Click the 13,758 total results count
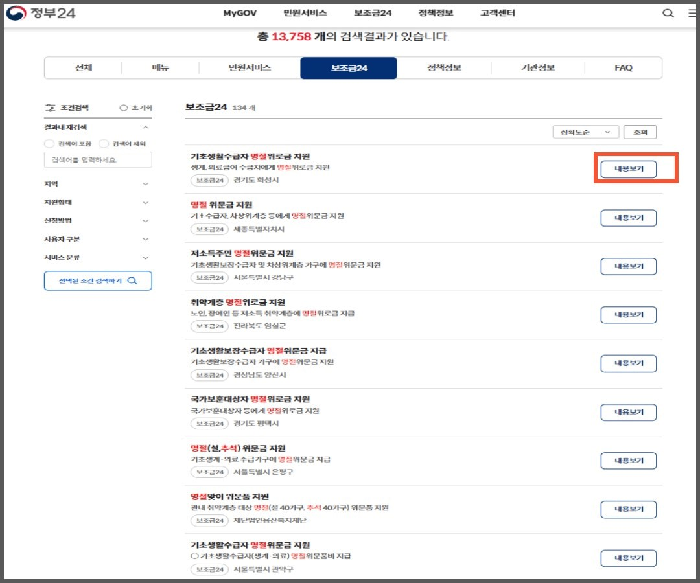700x583 pixels. [291, 36]
